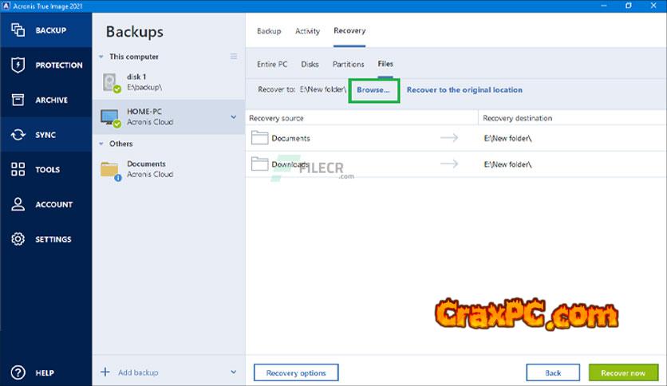This screenshot has width=667, height=386.
Task: Switch to the Partitions recovery tab
Action: pos(348,64)
